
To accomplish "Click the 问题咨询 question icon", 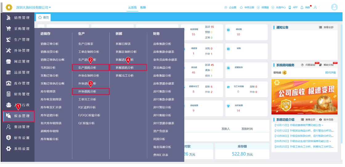I will [x=302, y=65].
